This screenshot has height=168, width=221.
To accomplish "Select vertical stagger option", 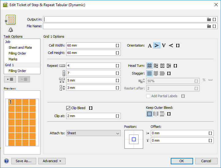I will point(156,73).
